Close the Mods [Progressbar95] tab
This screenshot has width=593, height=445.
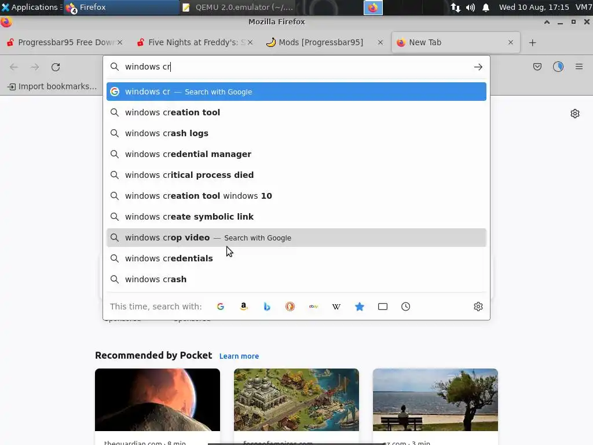click(x=380, y=42)
